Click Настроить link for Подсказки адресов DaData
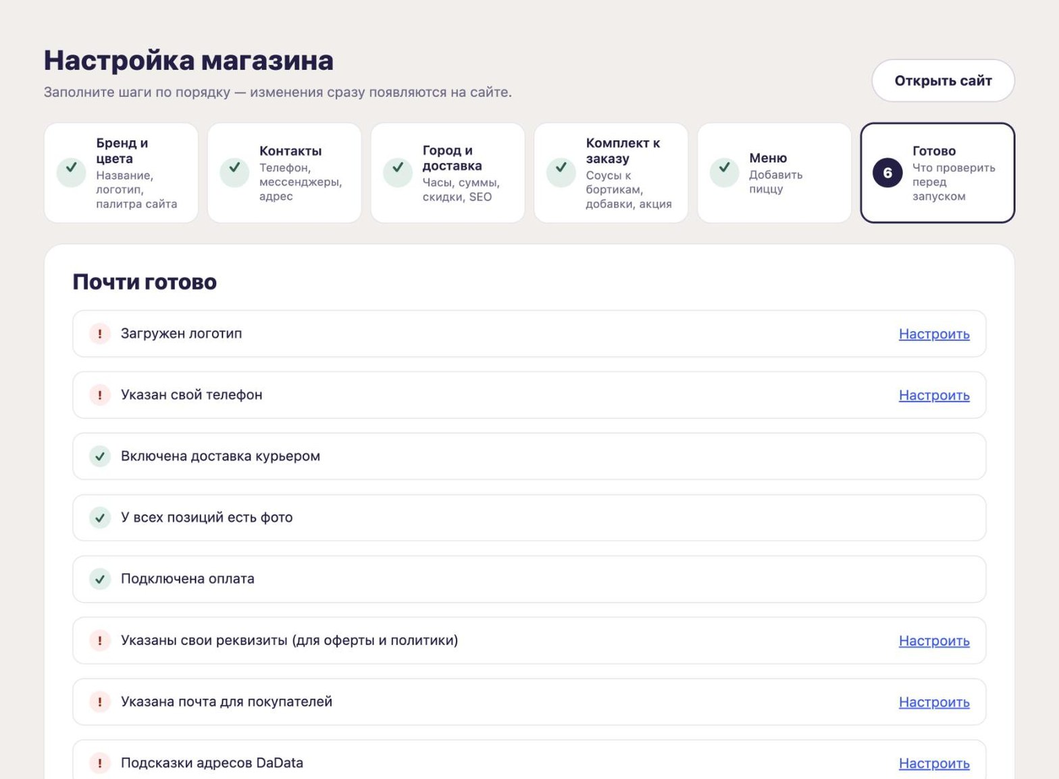The width and height of the screenshot is (1059, 779). 934,763
